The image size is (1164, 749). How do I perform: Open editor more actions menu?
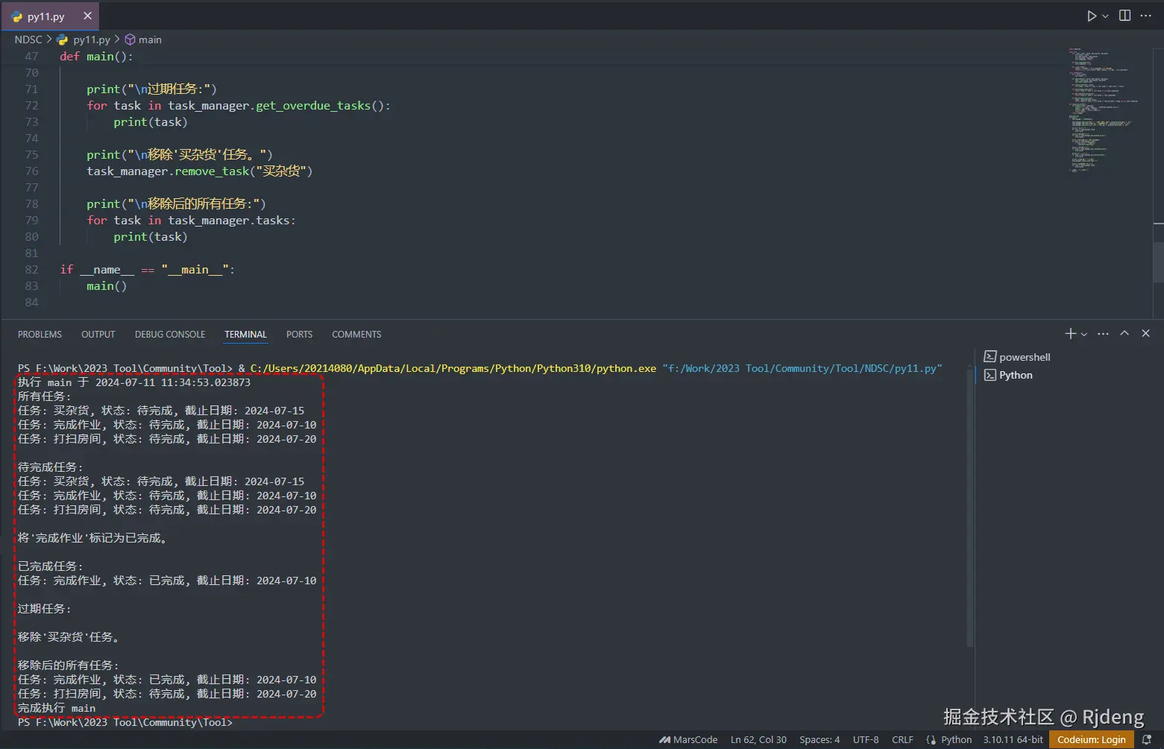click(1146, 16)
